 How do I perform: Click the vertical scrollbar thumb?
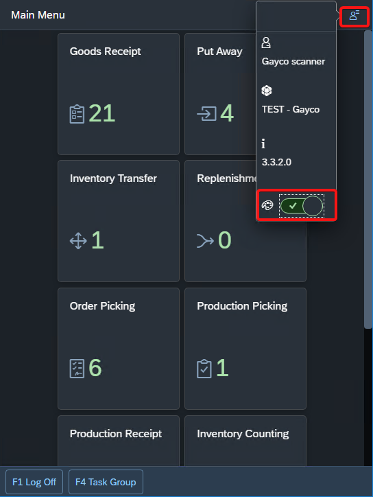tap(368, 179)
